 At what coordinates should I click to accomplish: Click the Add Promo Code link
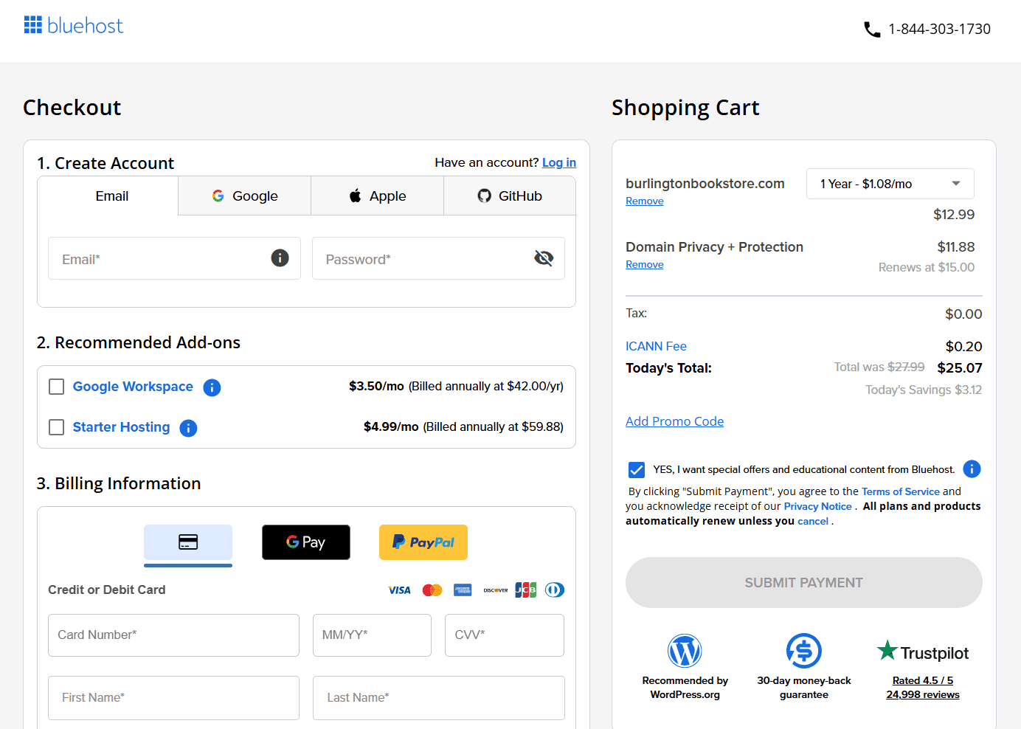674,421
